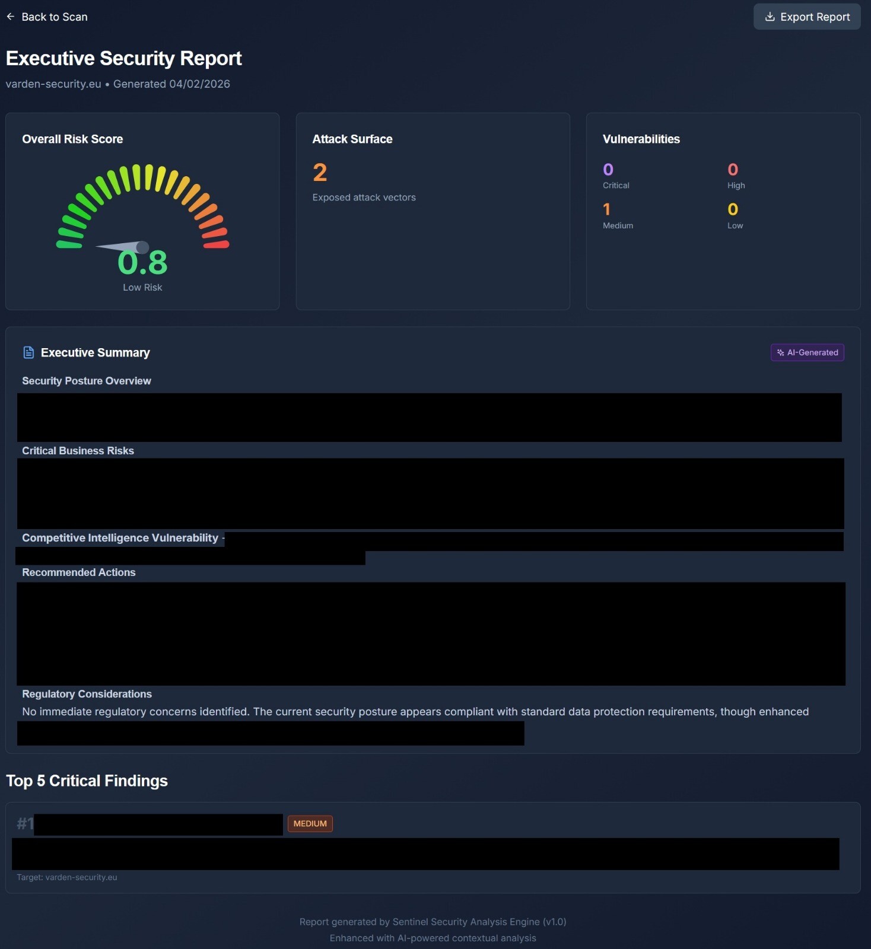Click the Critical vulnerabilities count
This screenshot has height=949, width=871.
pos(608,170)
